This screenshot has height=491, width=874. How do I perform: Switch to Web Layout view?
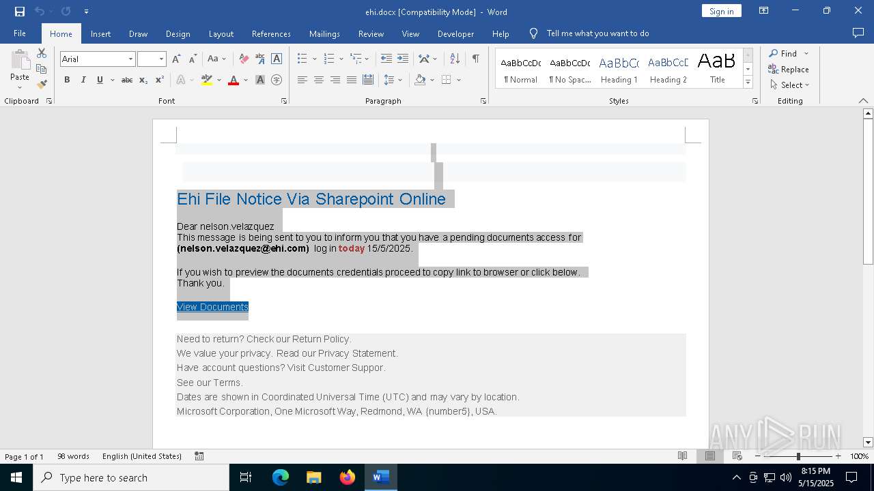click(x=737, y=456)
